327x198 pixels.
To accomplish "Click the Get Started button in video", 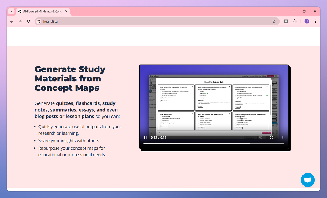I will coord(270,76).
